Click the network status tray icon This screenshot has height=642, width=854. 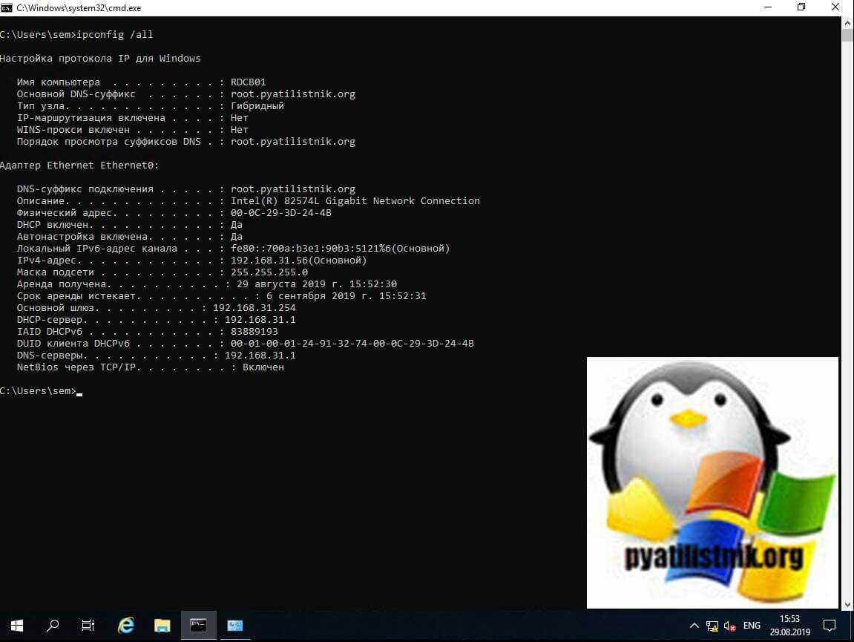pos(712,626)
